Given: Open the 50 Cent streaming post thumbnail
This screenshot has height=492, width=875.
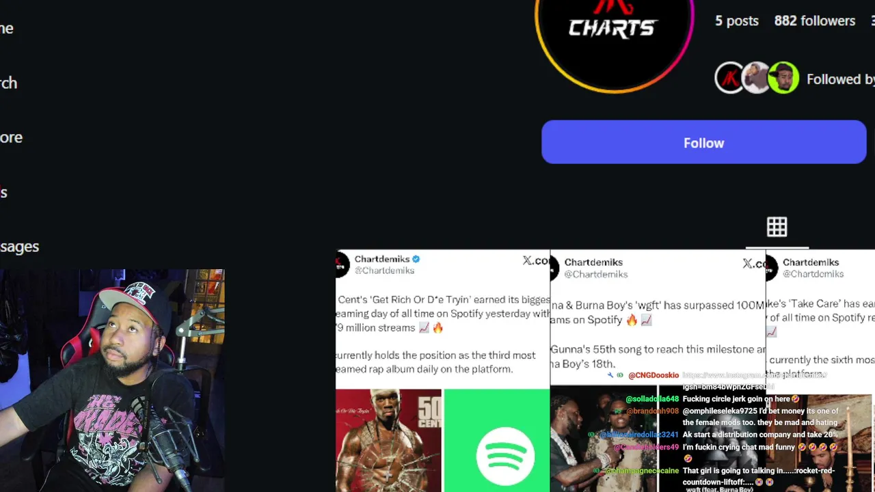Looking at the screenshot, I should click(x=442, y=371).
